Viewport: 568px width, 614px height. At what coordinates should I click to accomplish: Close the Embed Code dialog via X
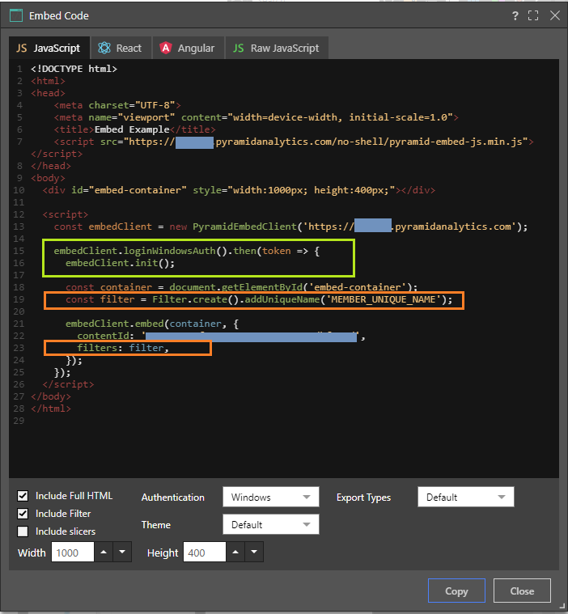(555, 15)
